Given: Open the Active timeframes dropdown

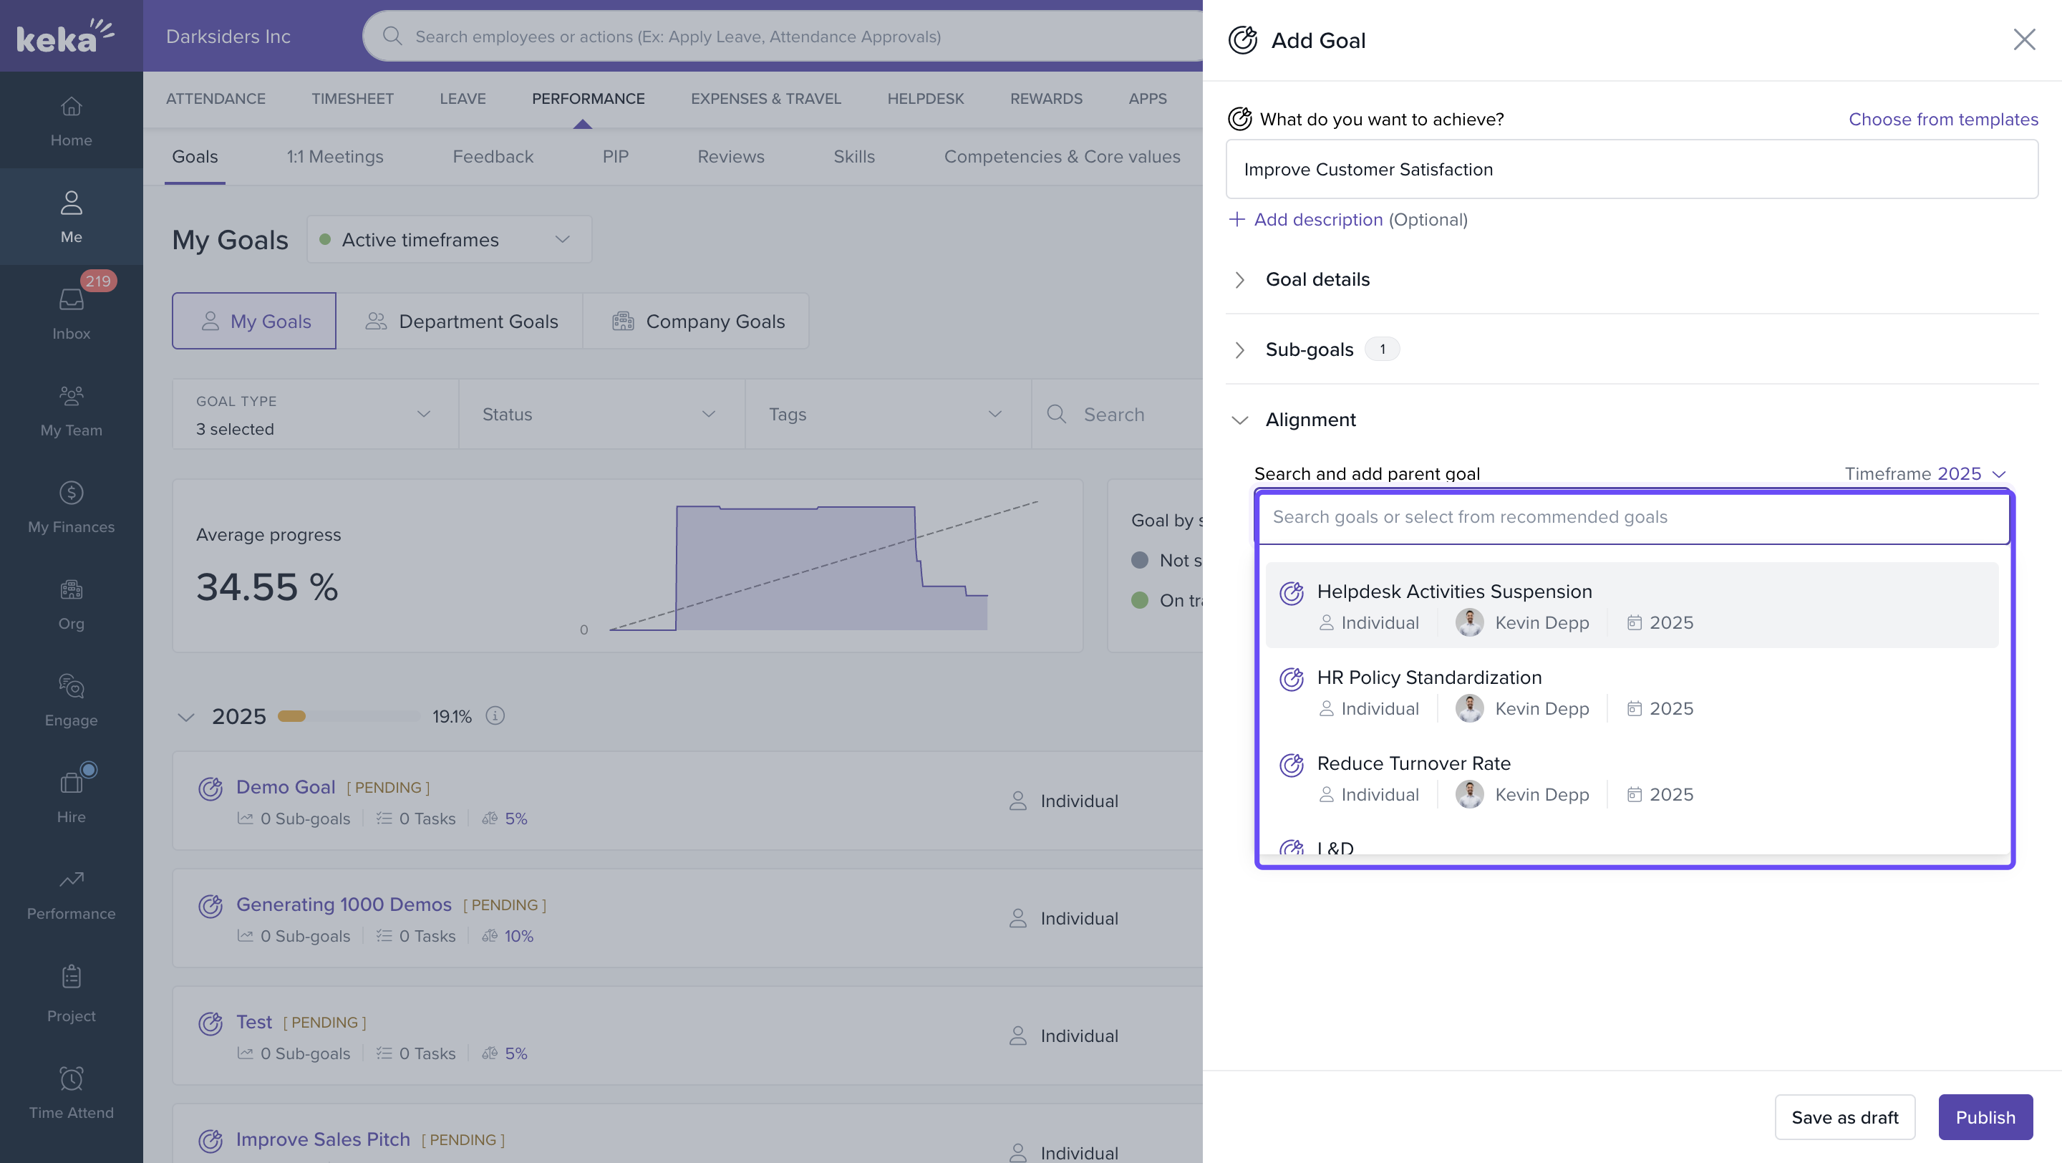Looking at the screenshot, I should (448, 239).
